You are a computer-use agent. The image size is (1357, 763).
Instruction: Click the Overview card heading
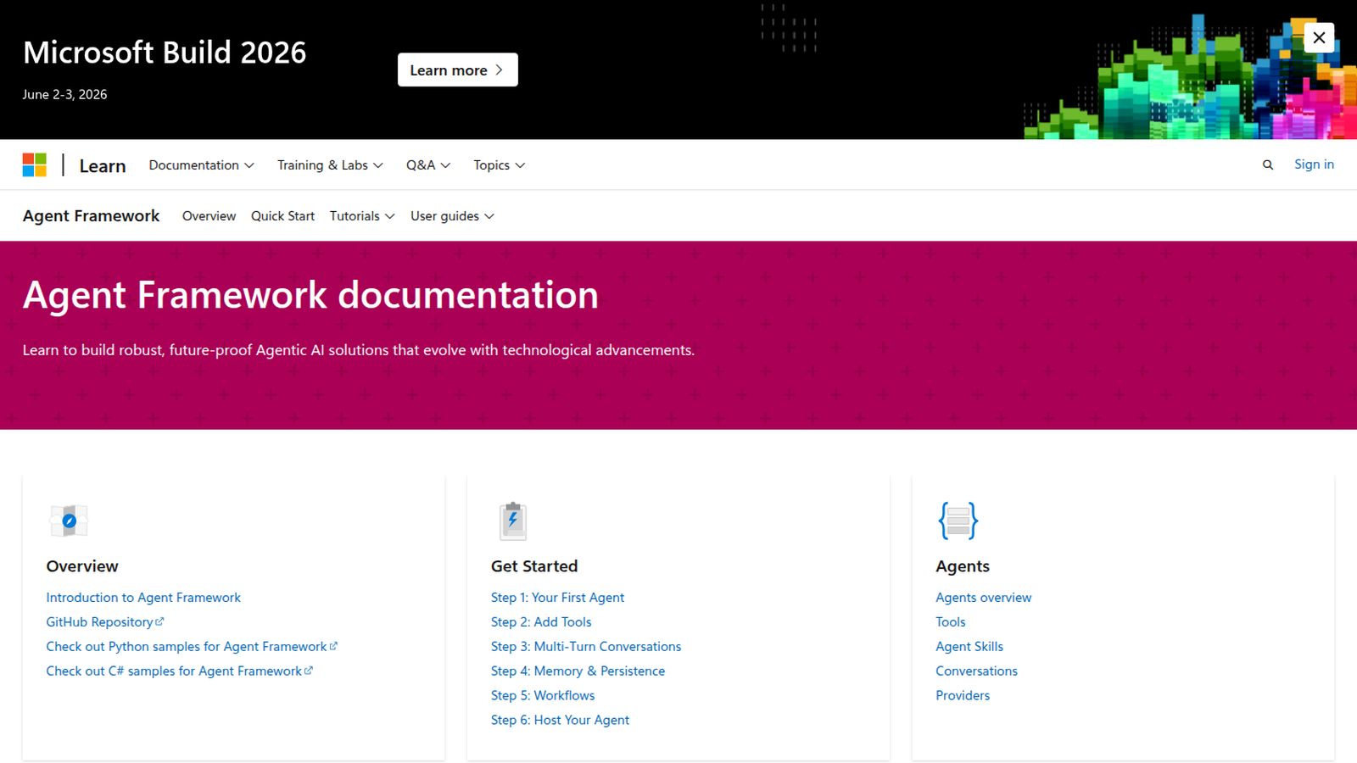tap(82, 566)
